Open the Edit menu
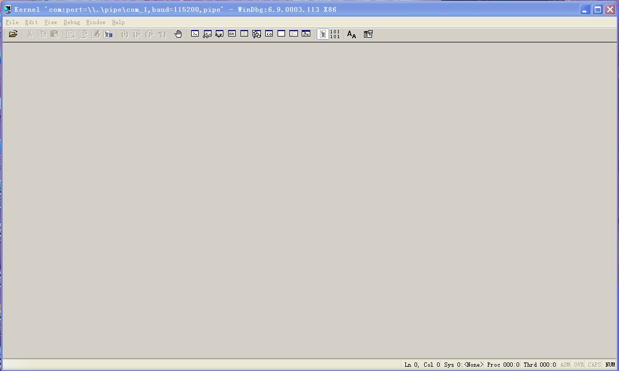Screen dimensions: 619x371 [x=31, y=23]
